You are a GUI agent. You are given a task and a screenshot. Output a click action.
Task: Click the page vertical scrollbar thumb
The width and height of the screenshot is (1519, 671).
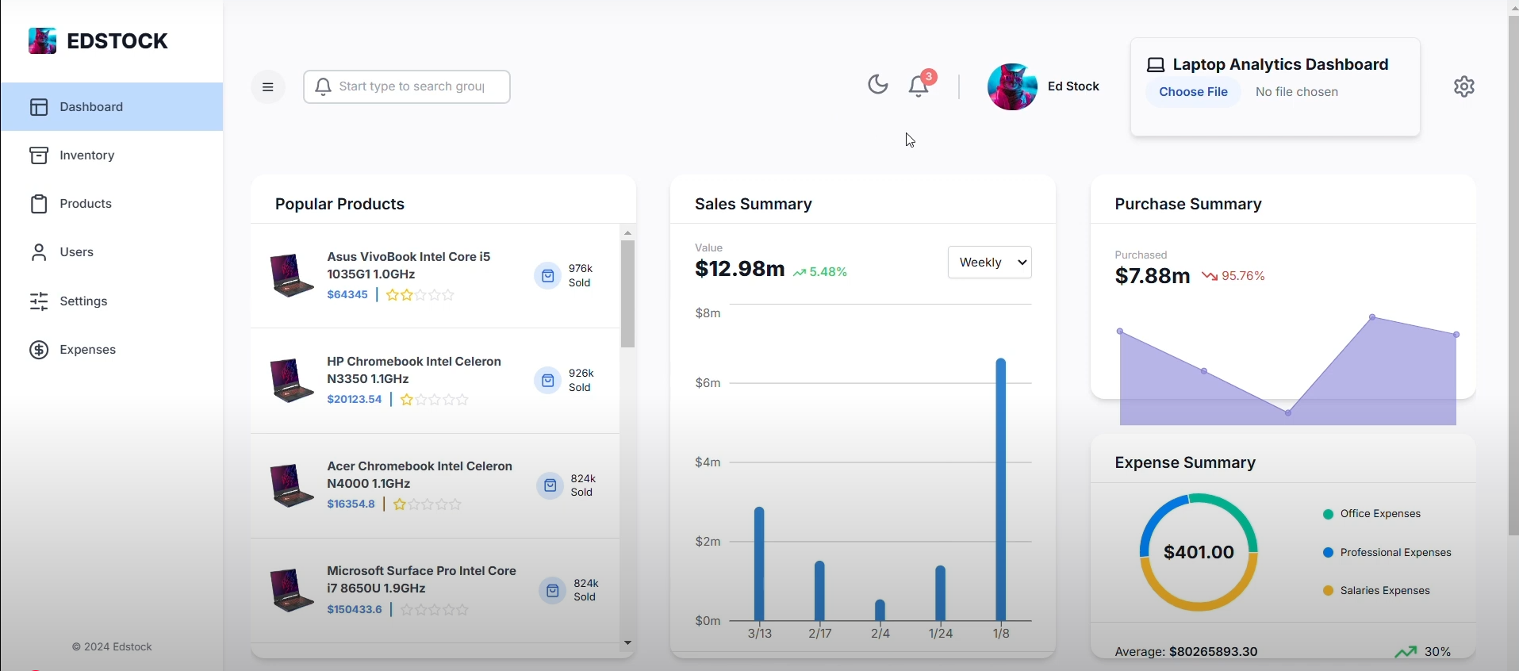[1513, 276]
